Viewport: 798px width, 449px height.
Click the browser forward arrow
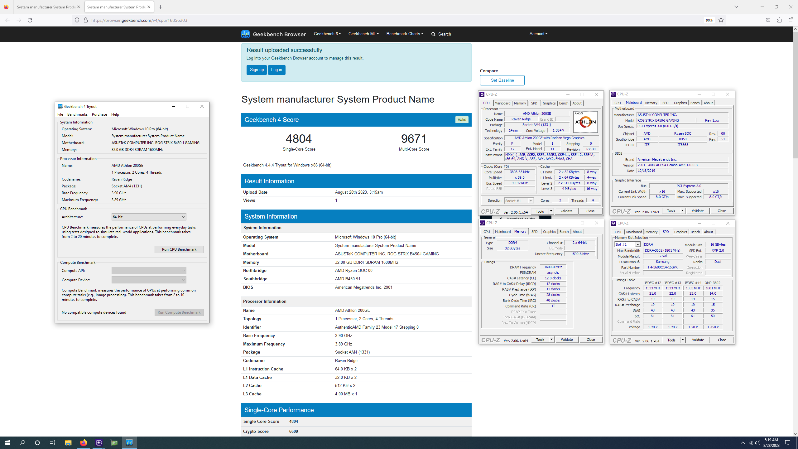[19, 20]
